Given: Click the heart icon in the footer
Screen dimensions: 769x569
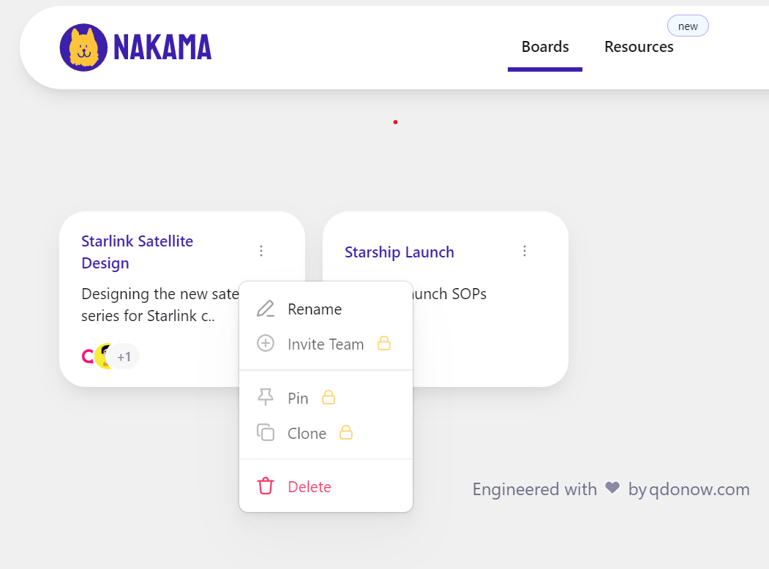Looking at the screenshot, I should pos(612,488).
